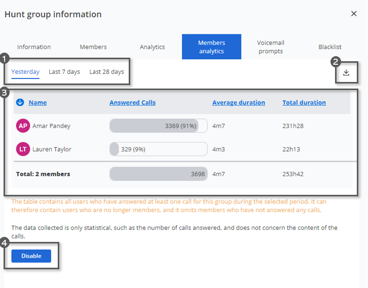
Task: Click Amar Pandey's answered calls progress bar
Action: pos(158,126)
